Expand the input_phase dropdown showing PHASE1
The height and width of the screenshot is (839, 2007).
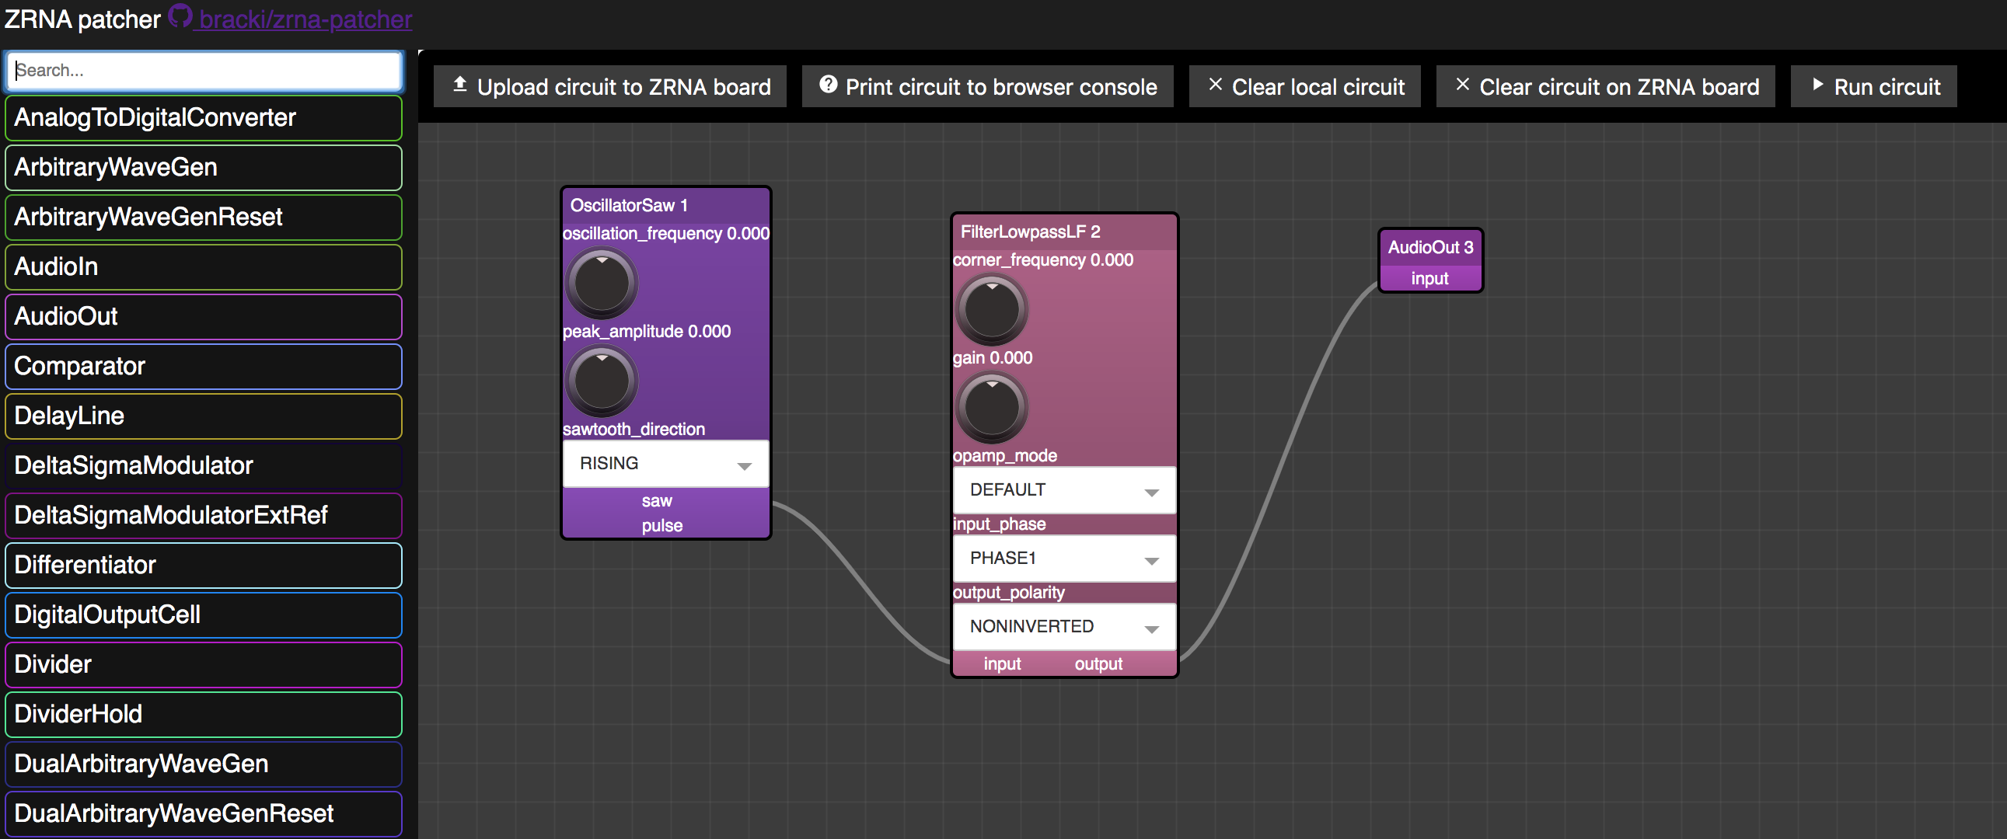click(1063, 558)
